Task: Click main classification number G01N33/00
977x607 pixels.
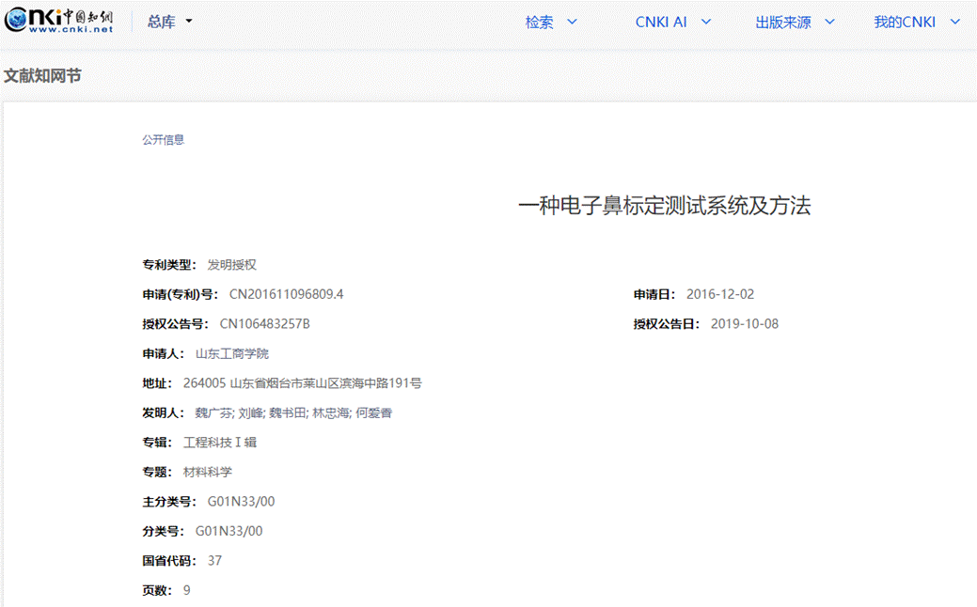Action: tap(242, 502)
